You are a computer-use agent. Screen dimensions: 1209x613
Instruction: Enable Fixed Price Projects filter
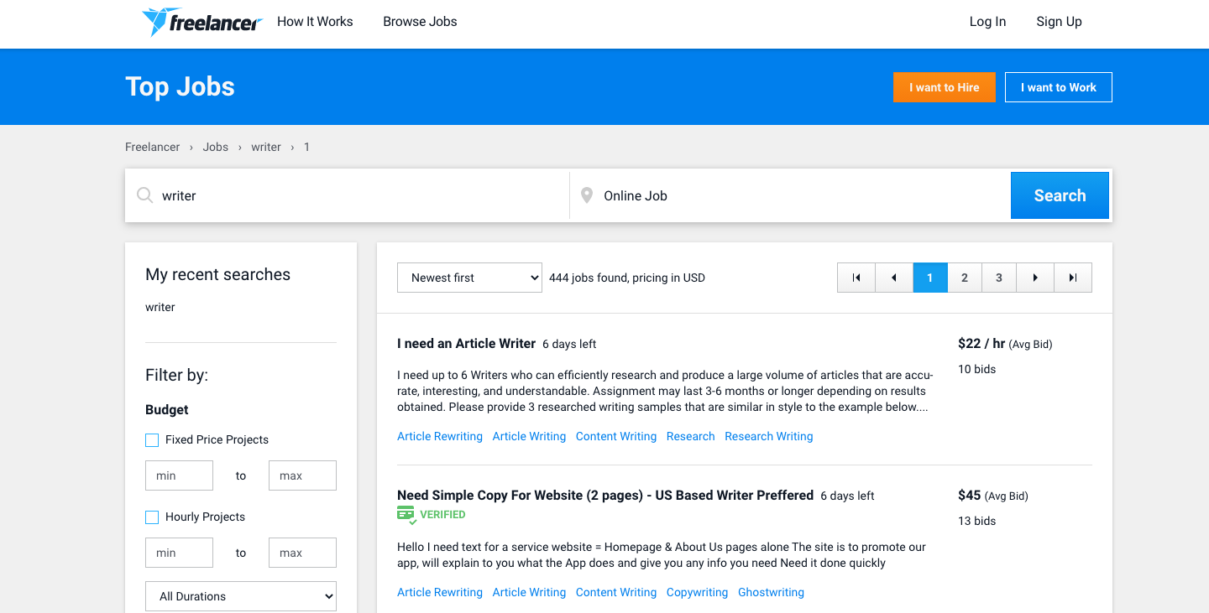point(152,440)
